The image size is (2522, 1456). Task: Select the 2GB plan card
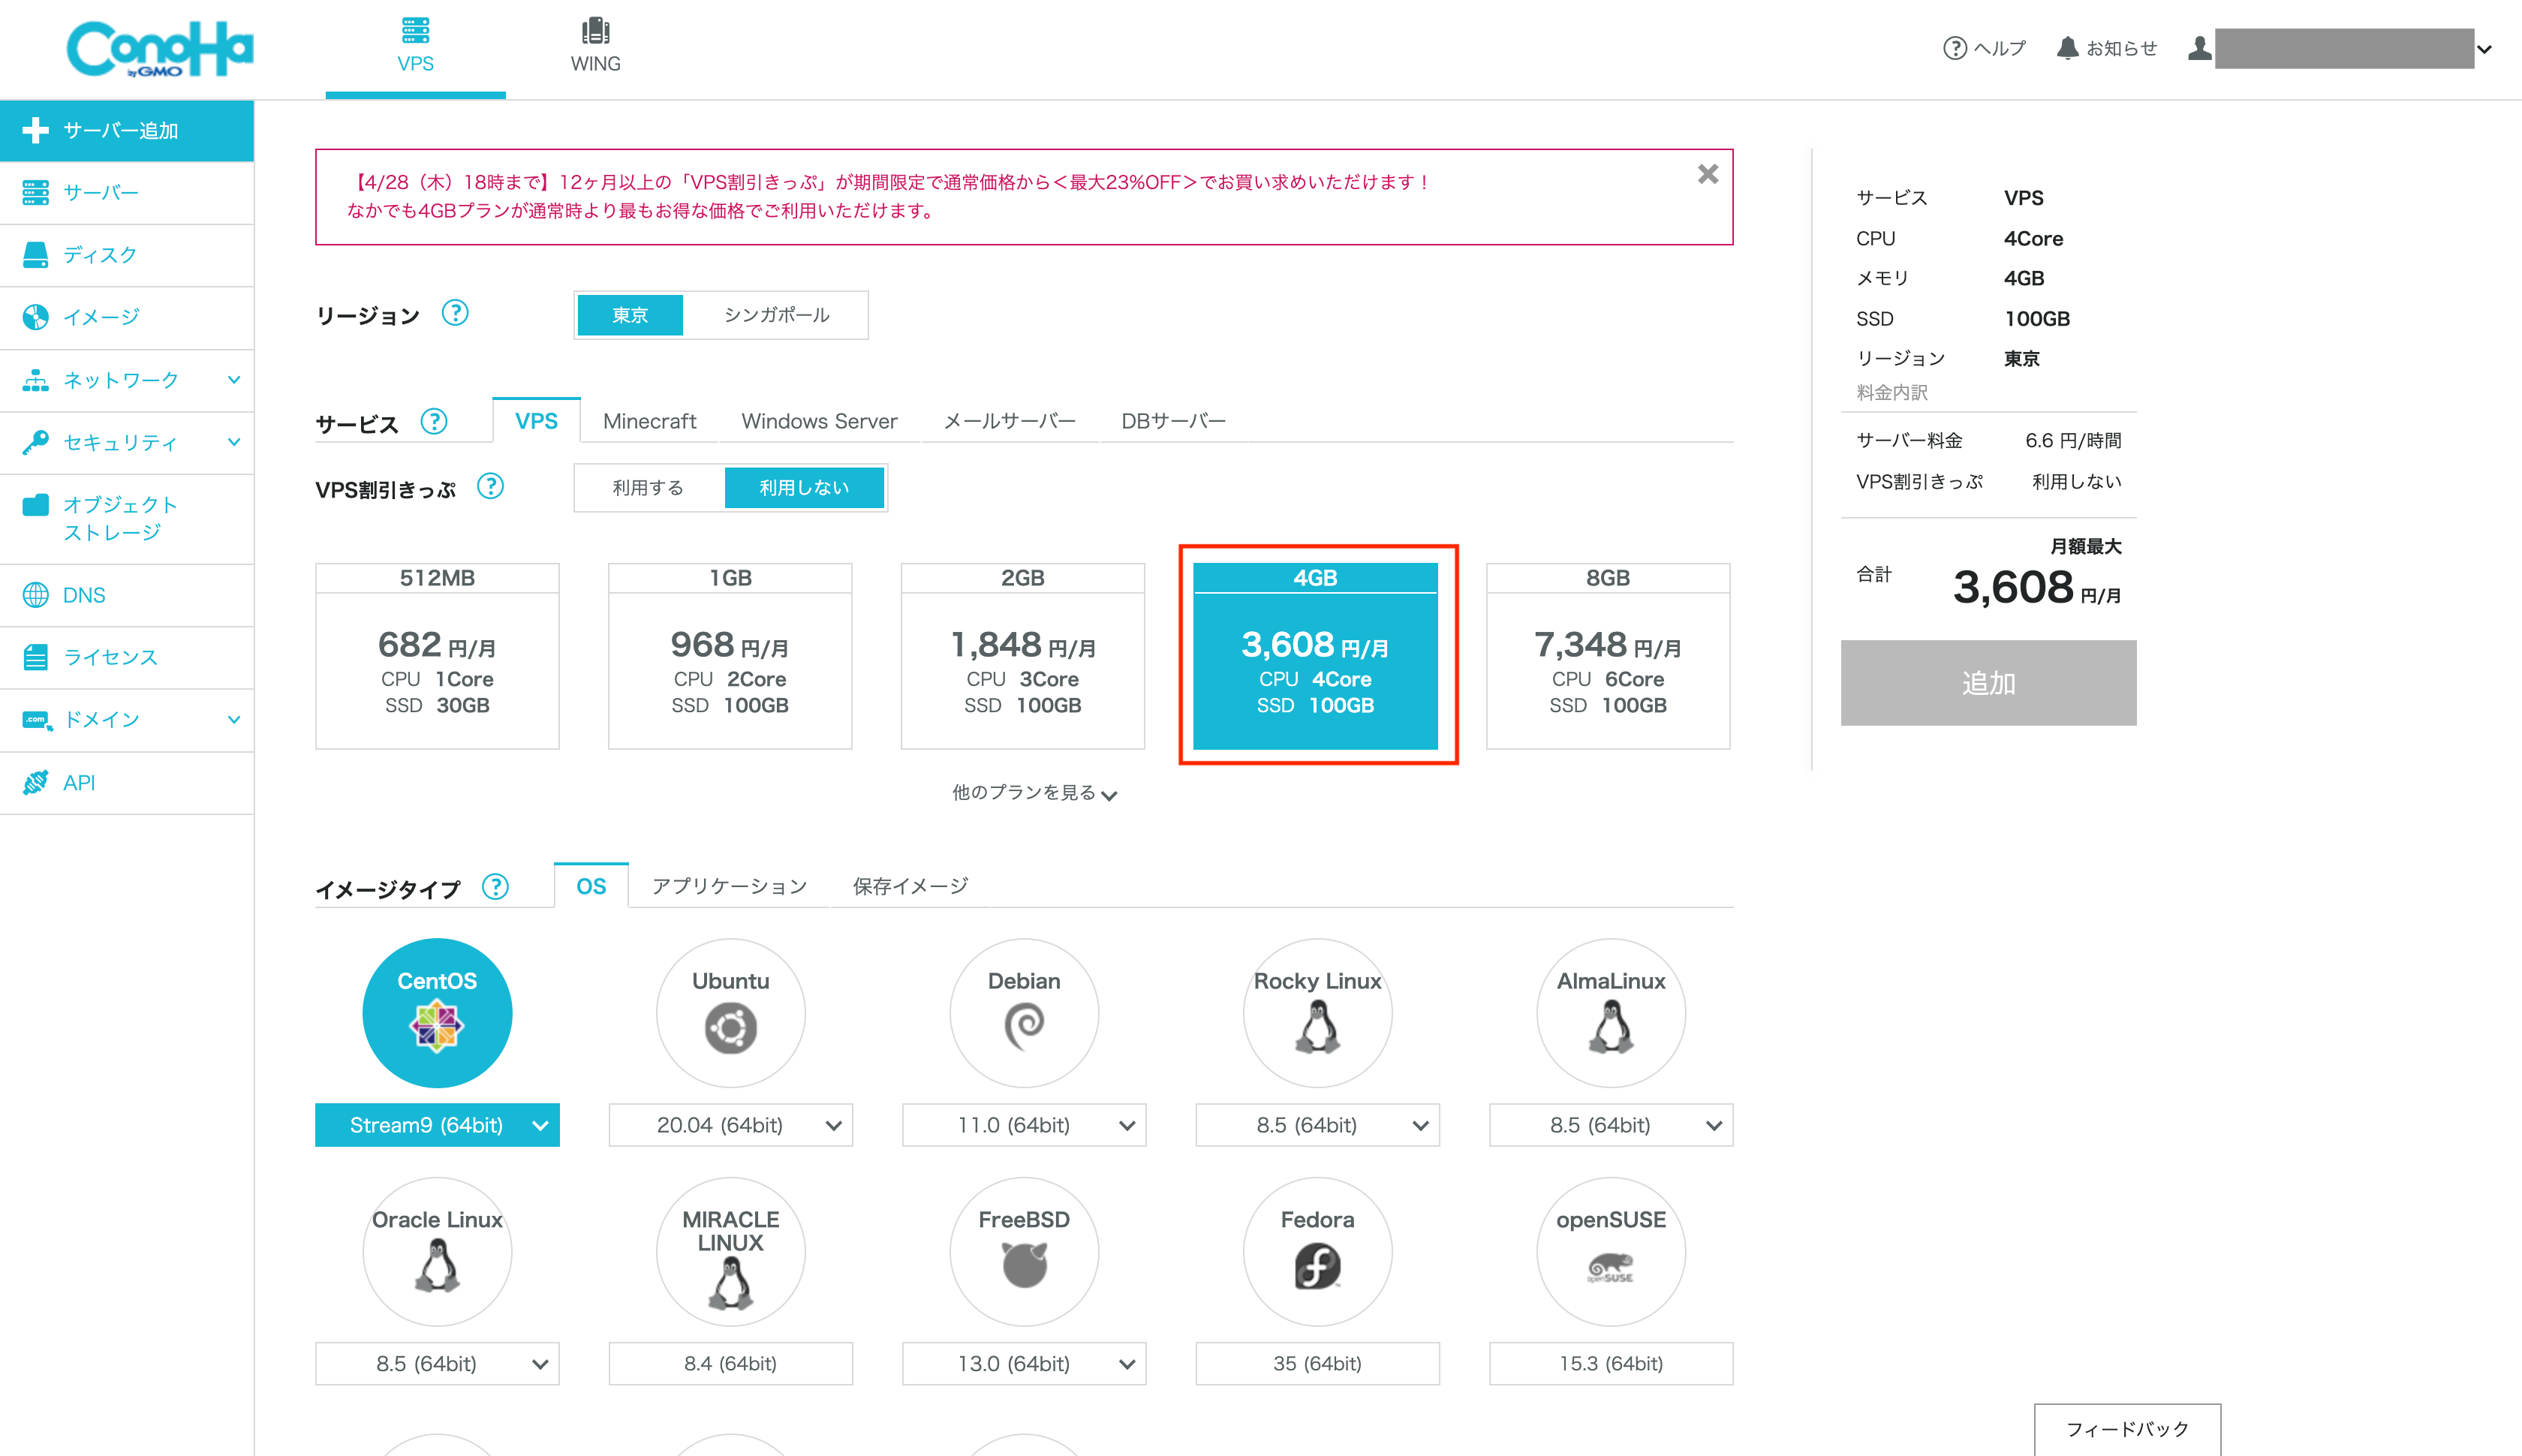coord(1023,656)
